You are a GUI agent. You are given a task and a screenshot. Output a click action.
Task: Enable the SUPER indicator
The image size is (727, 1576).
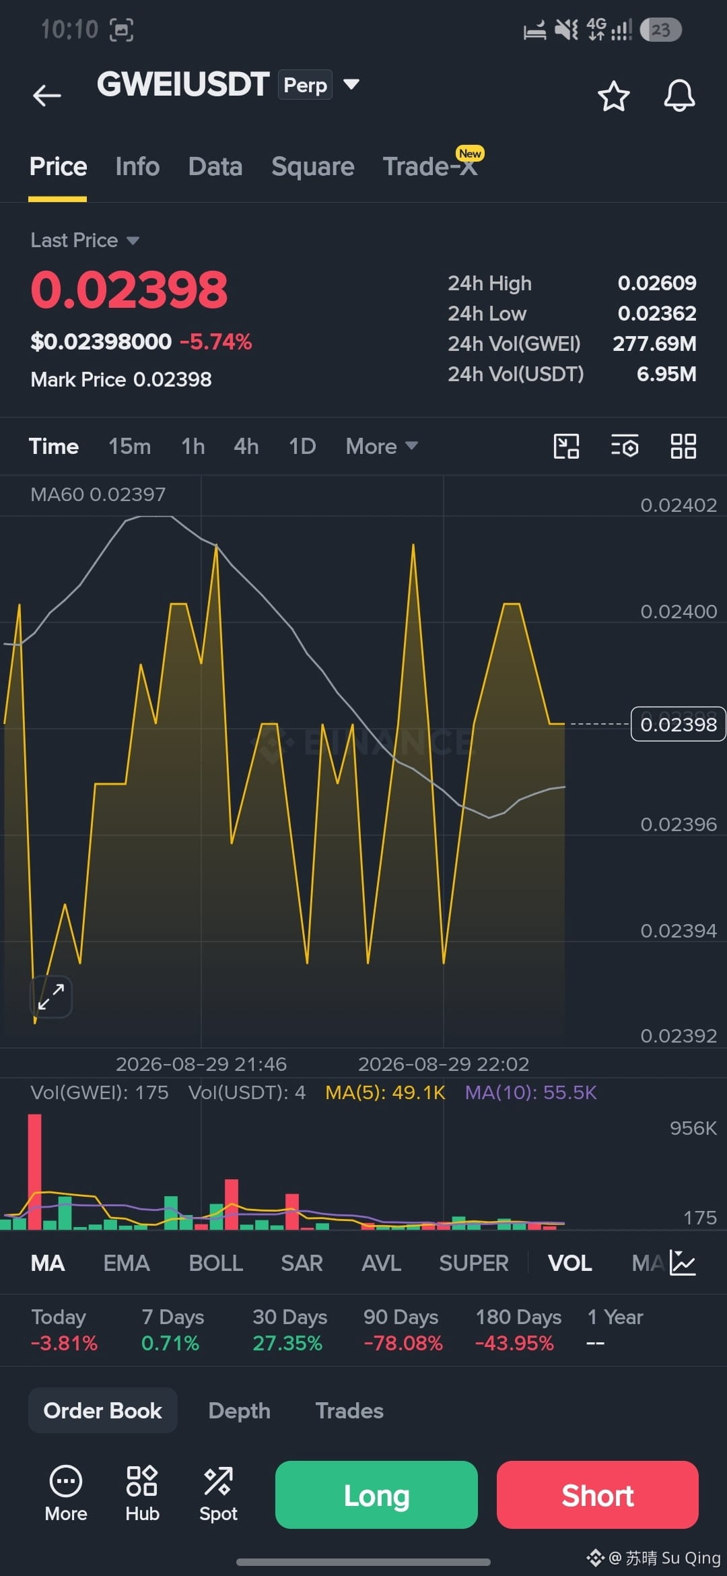(x=474, y=1263)
